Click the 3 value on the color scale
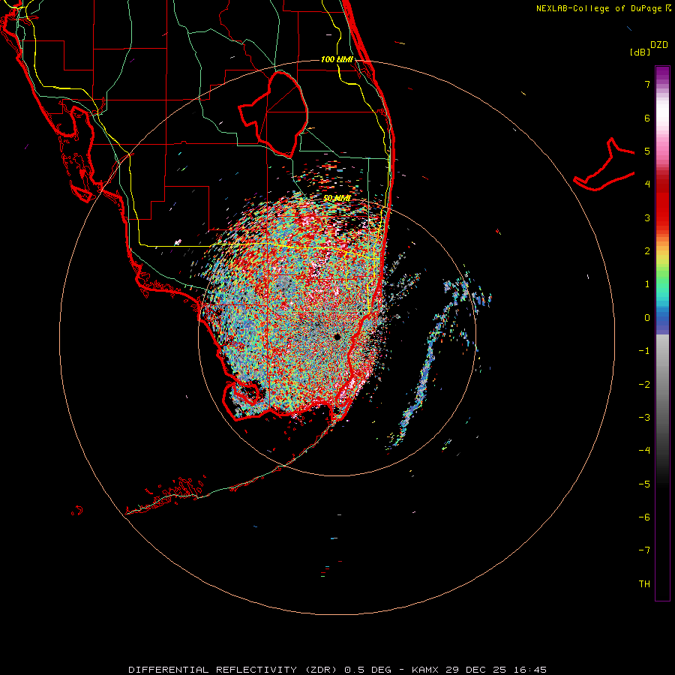 point(647,217)
